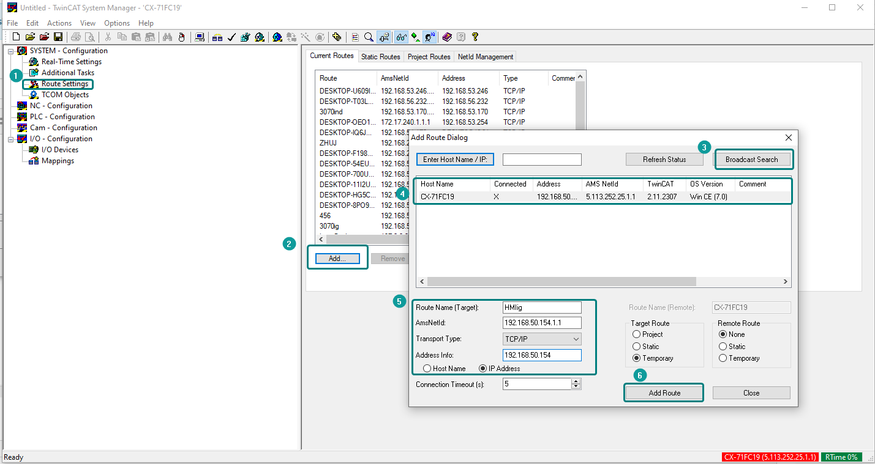The image size is (875, 464).
Task: Click the yellow question mark Help icon
Action: 475,37
